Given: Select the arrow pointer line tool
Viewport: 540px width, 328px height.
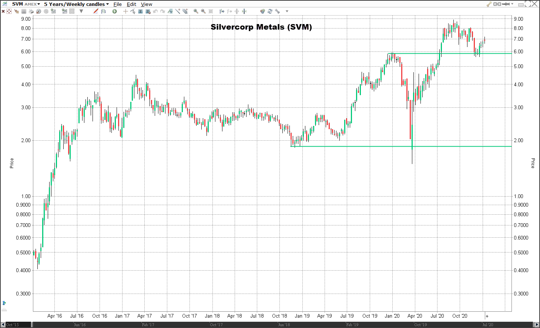Looking at the screenshot, I should point(133,11).
